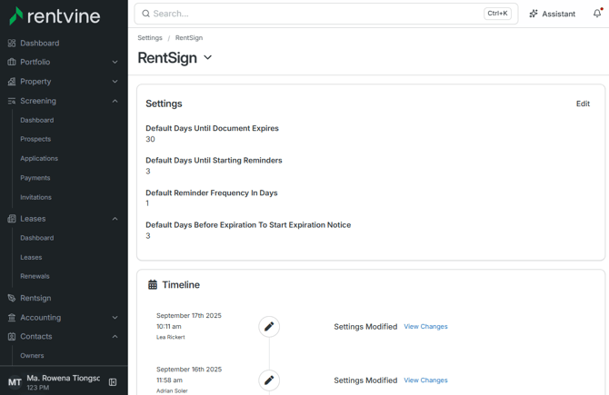This screenshot has height=395, width=609.
Task: Click the pencil icon for the September 16th entry
Action: (x=269, y=380)
